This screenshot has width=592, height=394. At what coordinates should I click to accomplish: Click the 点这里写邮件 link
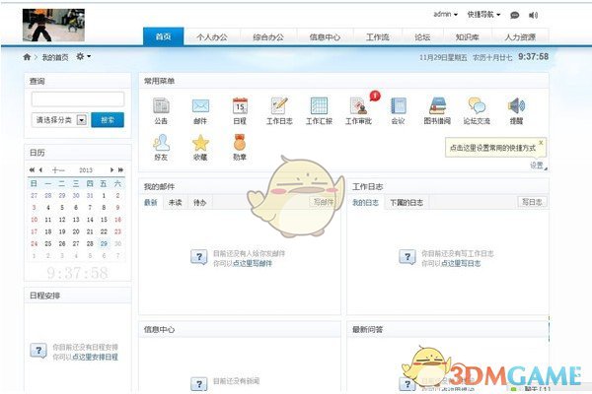tap(253, 263)
